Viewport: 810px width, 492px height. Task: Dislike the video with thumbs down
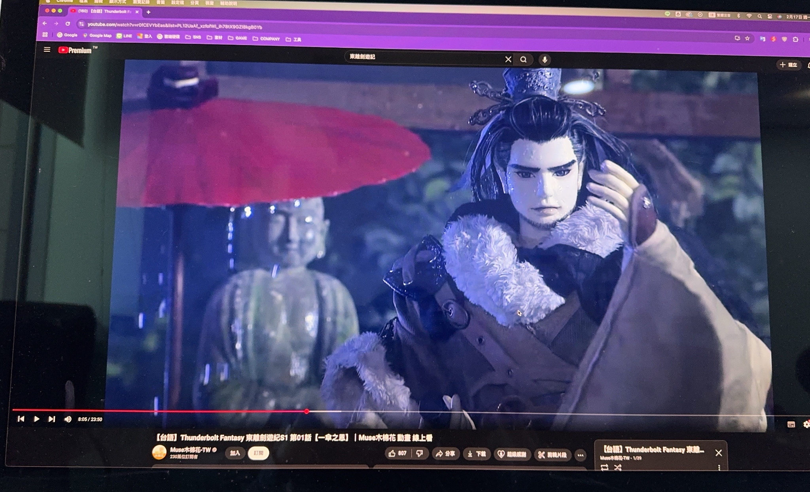pyautogui.click(x=420, y=453)
